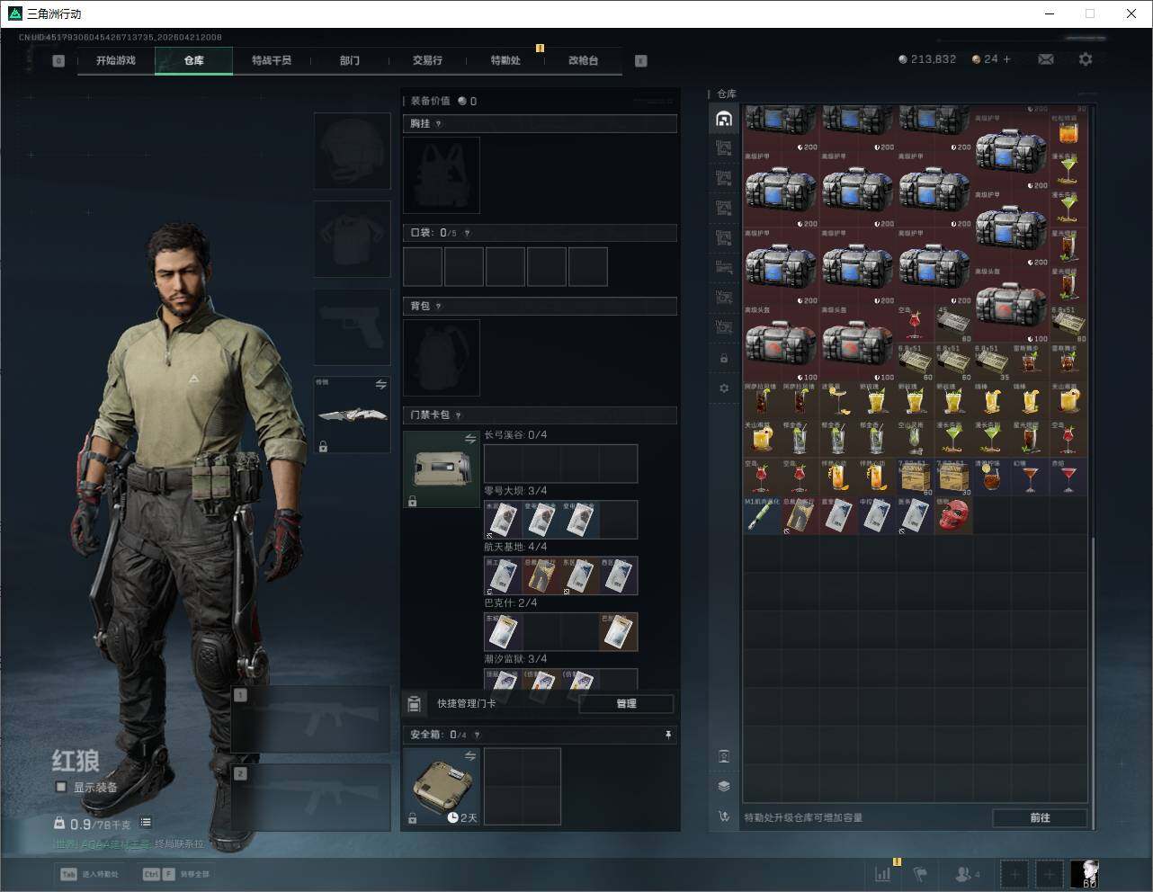Open the weight details list icon
This screenshot has height=892, width=1153.
click(146, 823)
